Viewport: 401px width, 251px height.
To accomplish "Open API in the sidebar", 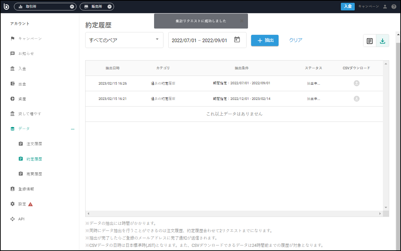I will [x=21, y=219].
